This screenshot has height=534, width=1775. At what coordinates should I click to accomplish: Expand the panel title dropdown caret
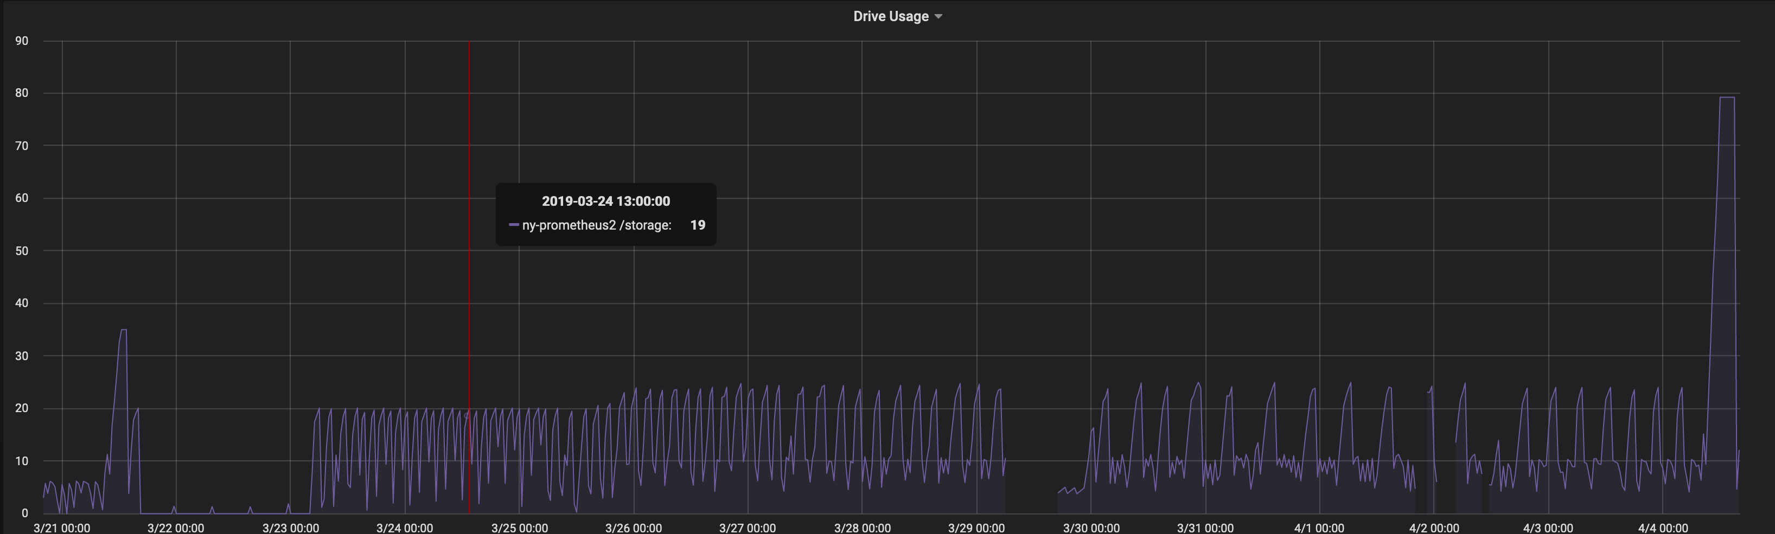(939, 16)
